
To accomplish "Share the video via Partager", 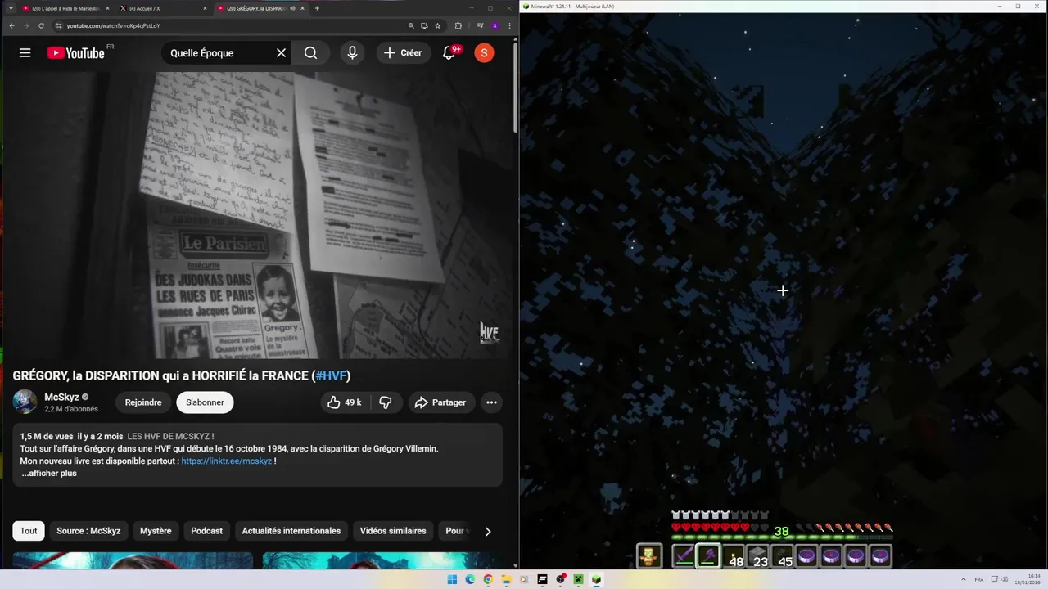I will 440,402.
